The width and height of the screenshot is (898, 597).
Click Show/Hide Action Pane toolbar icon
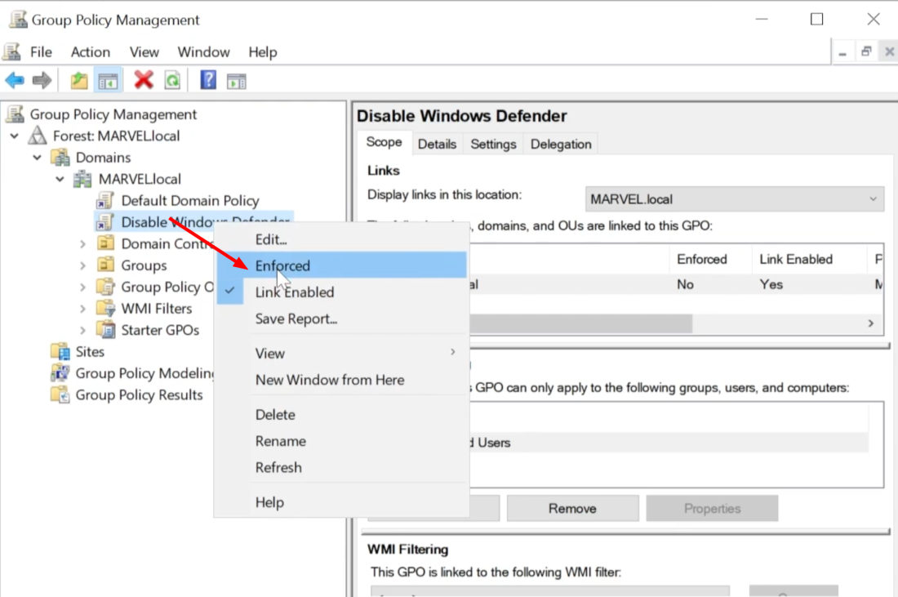(237, 80)
